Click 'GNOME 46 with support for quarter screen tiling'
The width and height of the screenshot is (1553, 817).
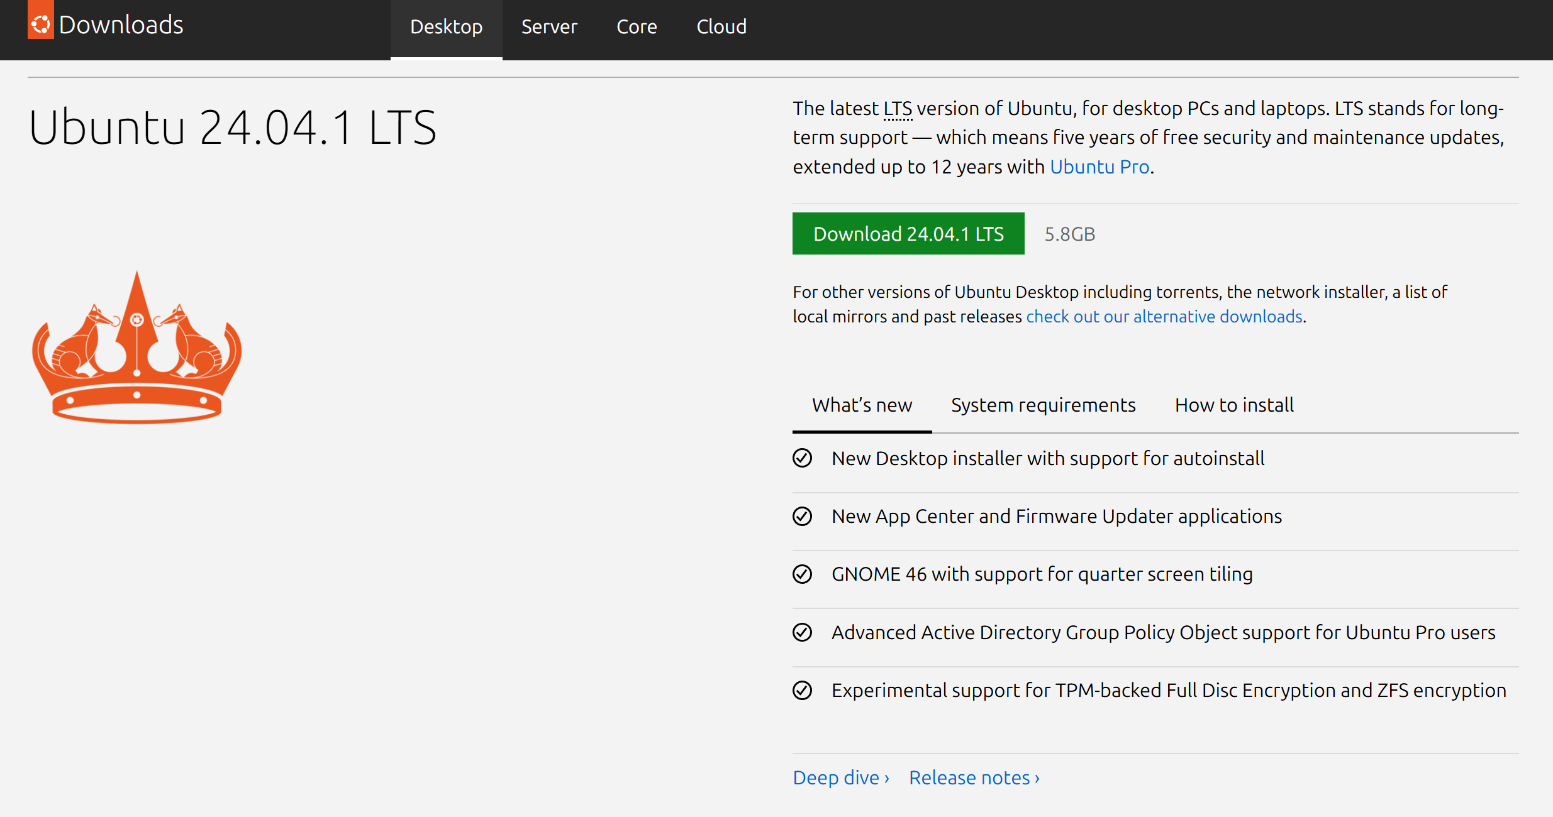click(x=1042, y=574)
